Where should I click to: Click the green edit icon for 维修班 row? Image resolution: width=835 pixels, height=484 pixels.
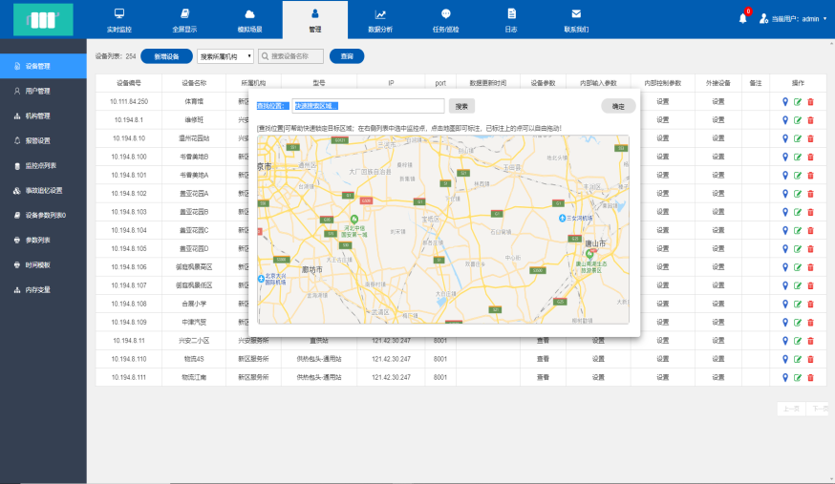tap(798, 120)
